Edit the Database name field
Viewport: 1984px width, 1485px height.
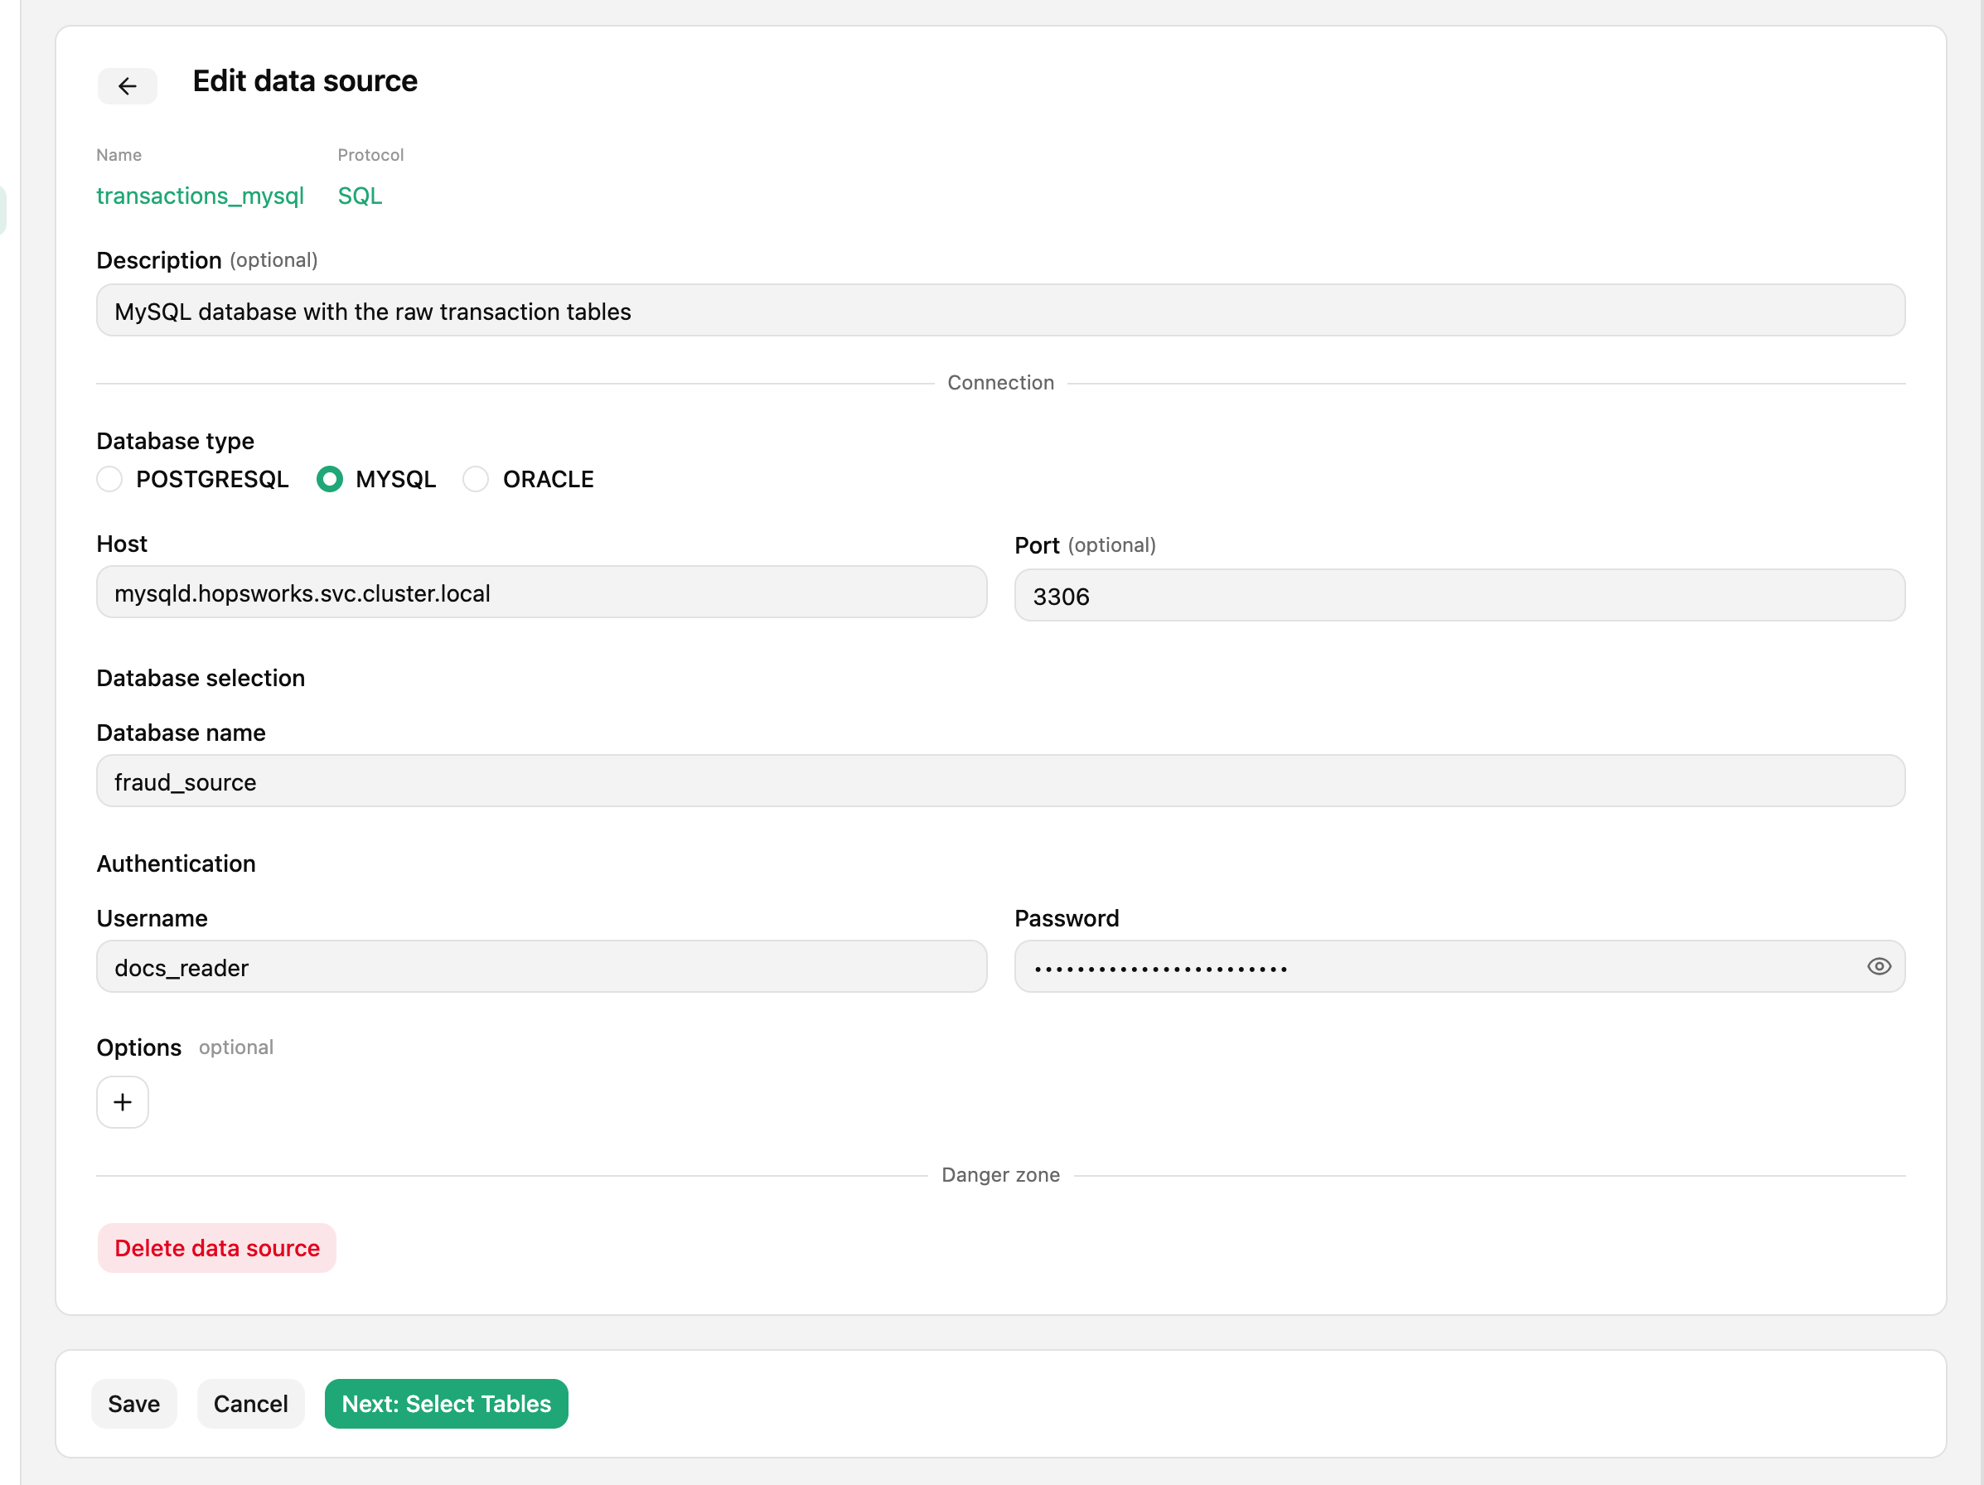tap(1001, 781)
